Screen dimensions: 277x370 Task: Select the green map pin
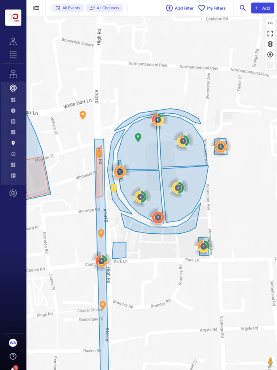(138, 137)
